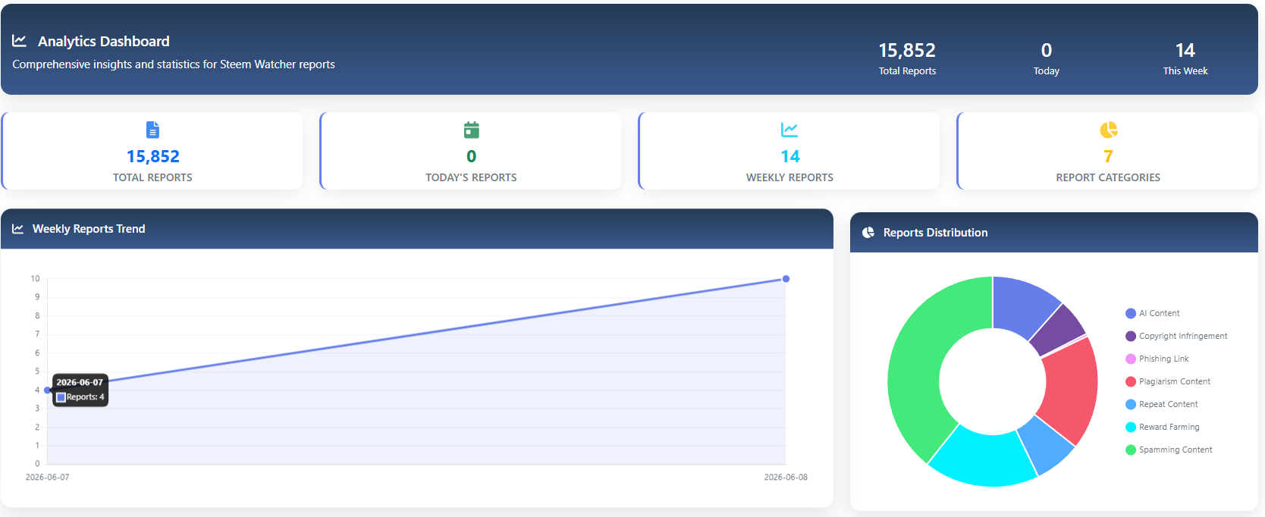Click the 2026-06-08 data point on trend line
This screenshot has height=517, width=1265.
pos(786,279)
